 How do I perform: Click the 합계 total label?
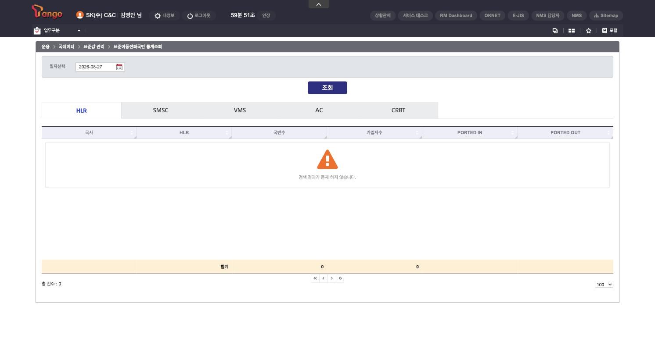(x=224, y=267)
